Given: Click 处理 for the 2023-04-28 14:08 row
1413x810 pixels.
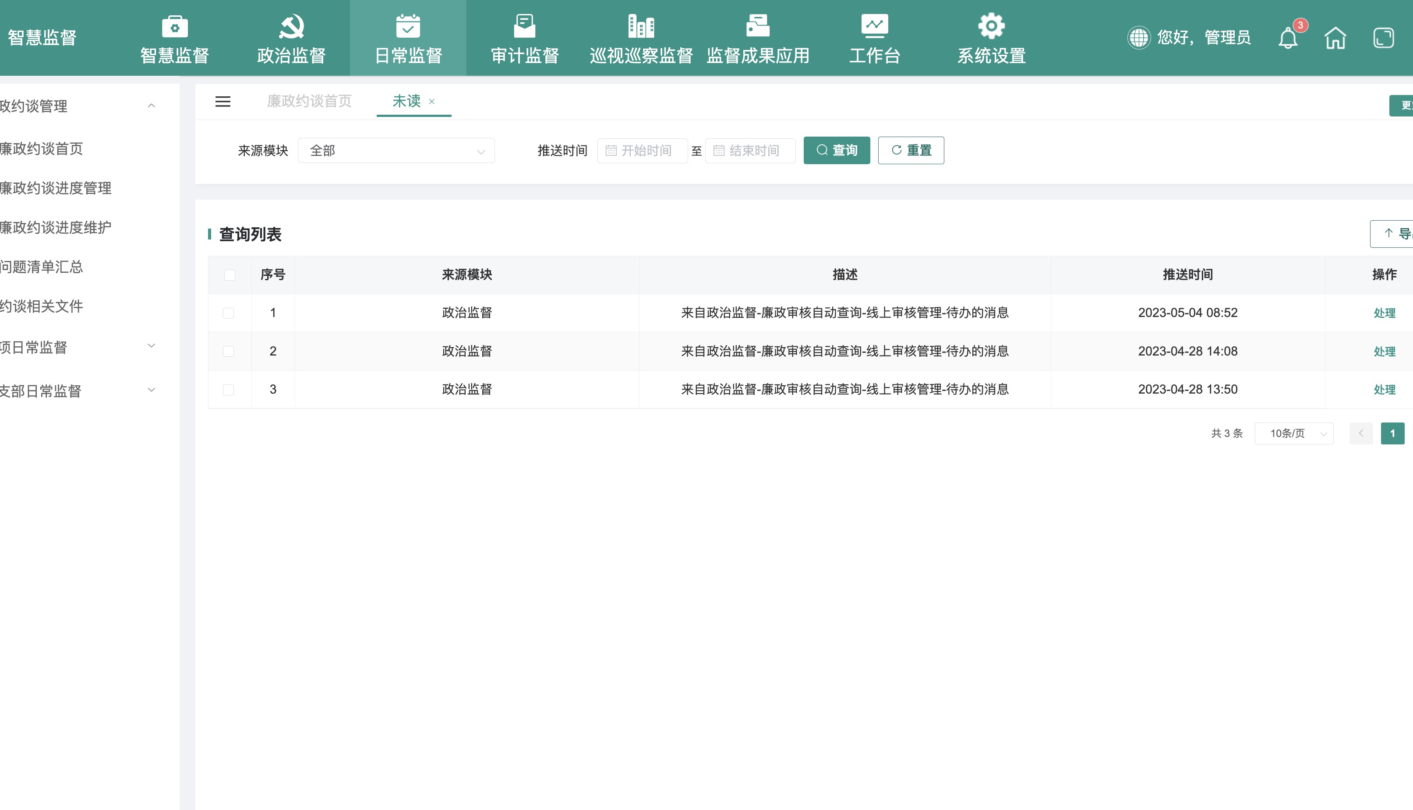Looking at the screenshot, I should coord(1384,352).
